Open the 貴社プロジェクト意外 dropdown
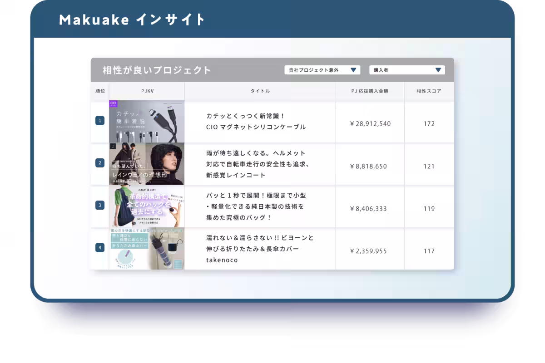This screenshot has width=545, height=363. pos(322,70)
